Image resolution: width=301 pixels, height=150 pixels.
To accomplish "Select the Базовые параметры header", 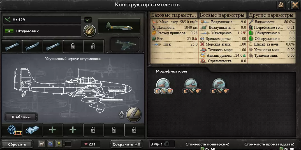I will pos(174,15).
